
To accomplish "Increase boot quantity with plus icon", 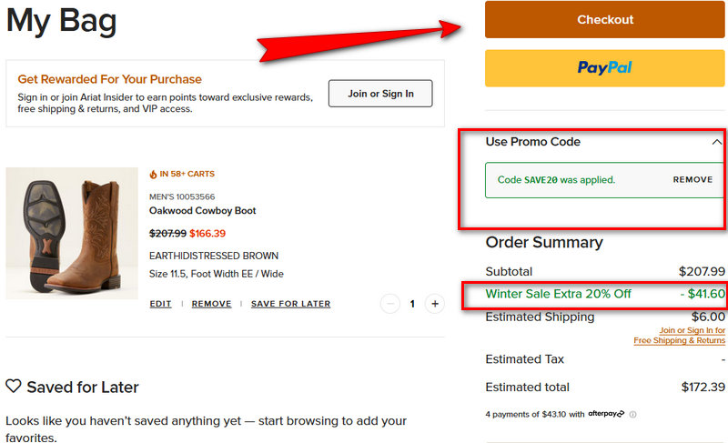I will click(434, 304).
